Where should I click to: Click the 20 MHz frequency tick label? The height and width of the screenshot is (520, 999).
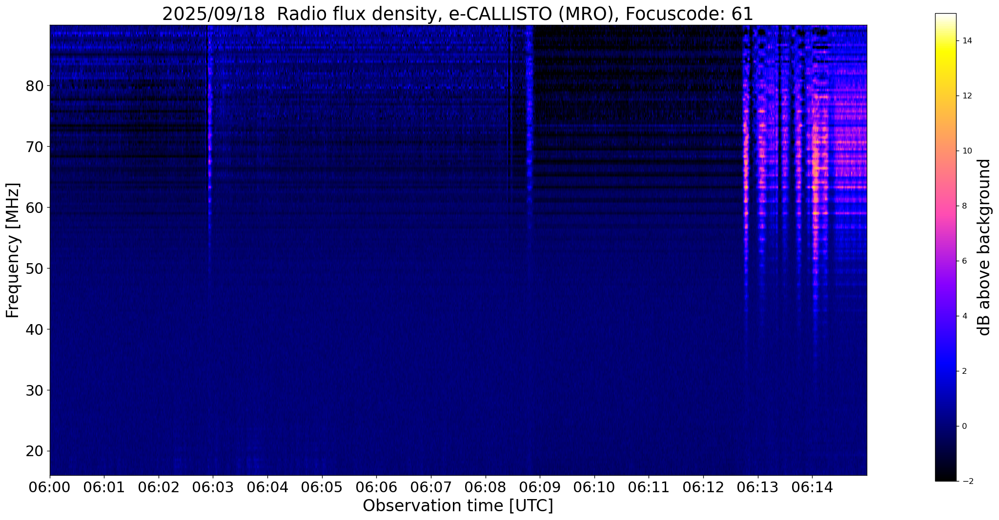34,451
